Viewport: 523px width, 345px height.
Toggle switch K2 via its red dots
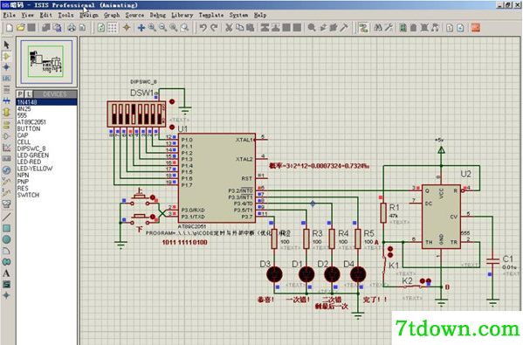click(x=425, y=281)
